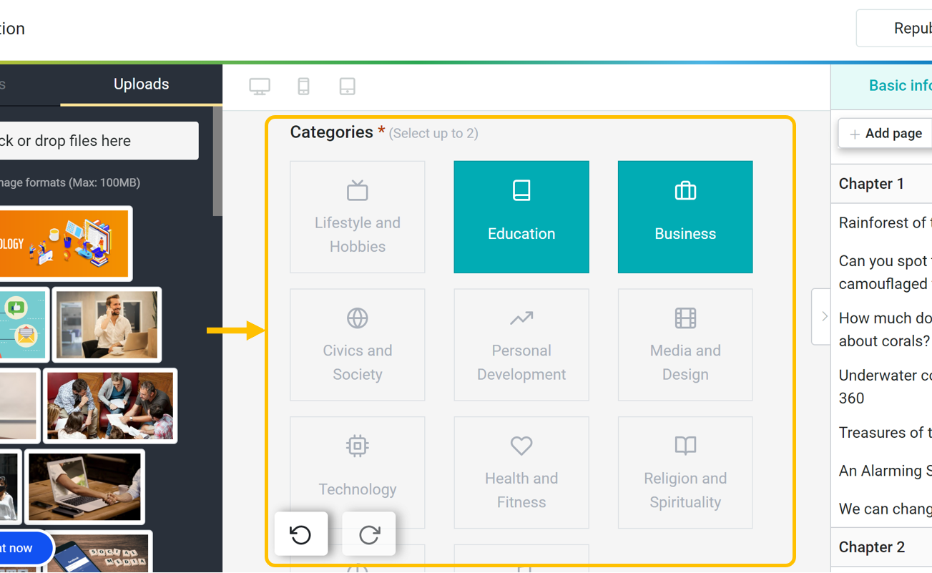Click the redo arrow button
Viewport: 932px width, 573px height.
369,534
